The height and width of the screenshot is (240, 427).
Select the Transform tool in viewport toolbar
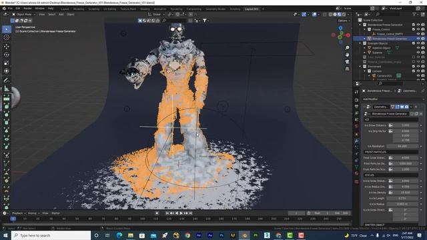[x=7, y=71]
